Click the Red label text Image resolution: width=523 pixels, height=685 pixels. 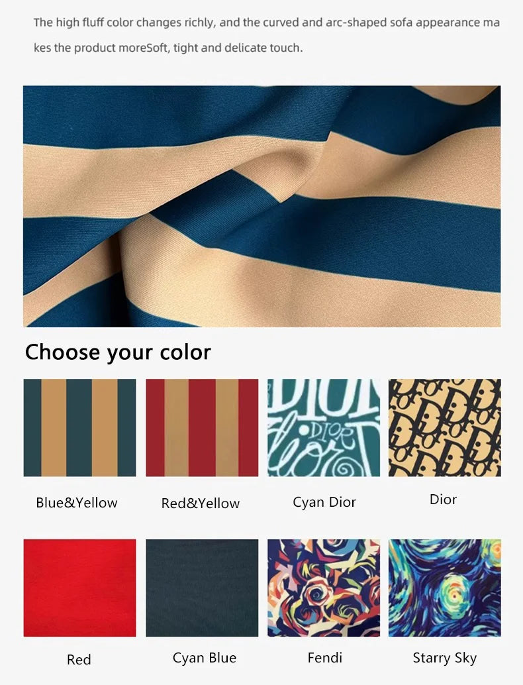[79, 659]
